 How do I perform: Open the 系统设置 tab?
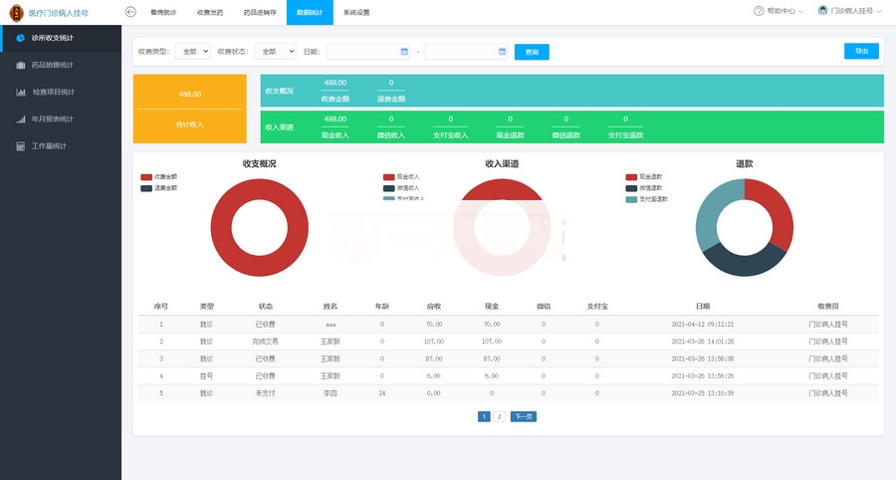(x=355, y=12)
